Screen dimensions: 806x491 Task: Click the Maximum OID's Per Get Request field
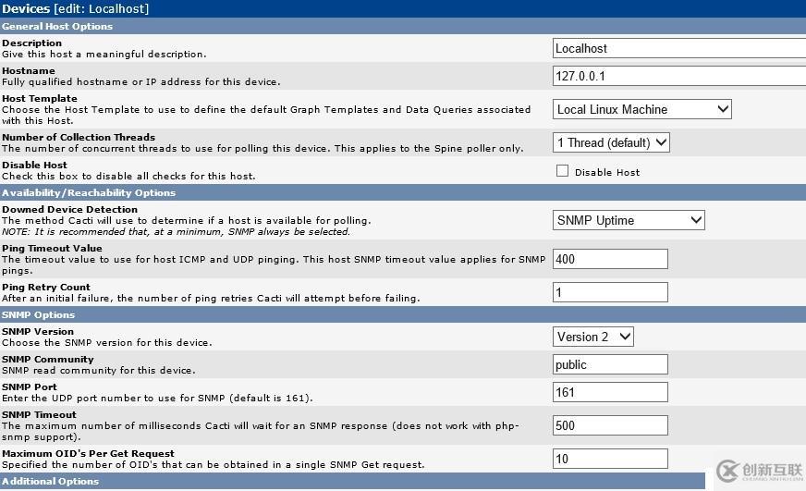610,459
